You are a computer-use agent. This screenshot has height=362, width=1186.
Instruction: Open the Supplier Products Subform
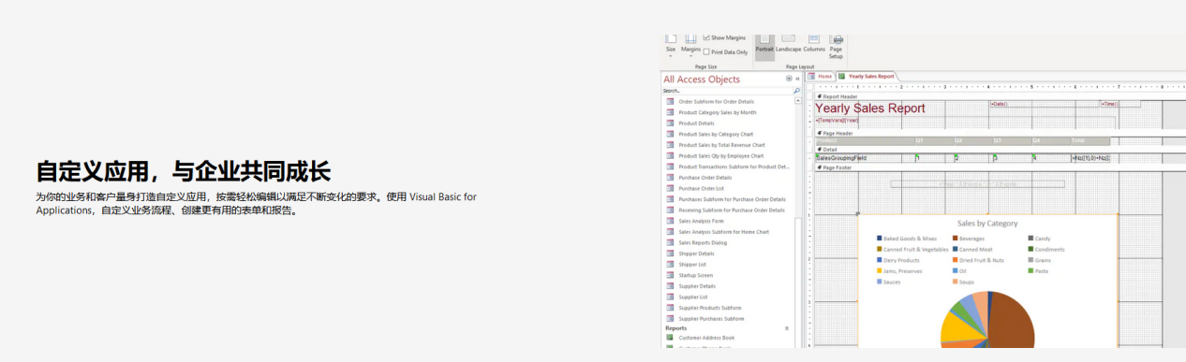pos(710,308)
